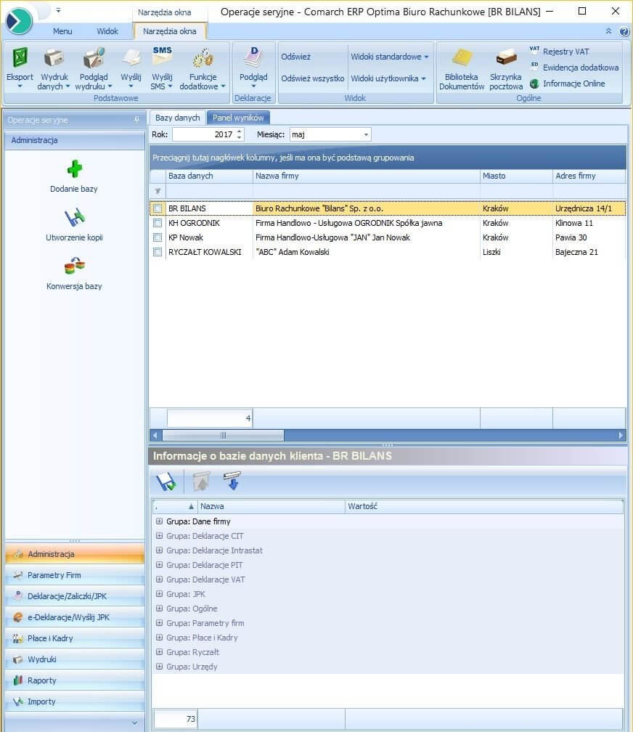Select Administracja in the navigation pane
Image resolution: width=633 pixels, height=732 pixels.
pyautogui.click(x=75, y=554)
